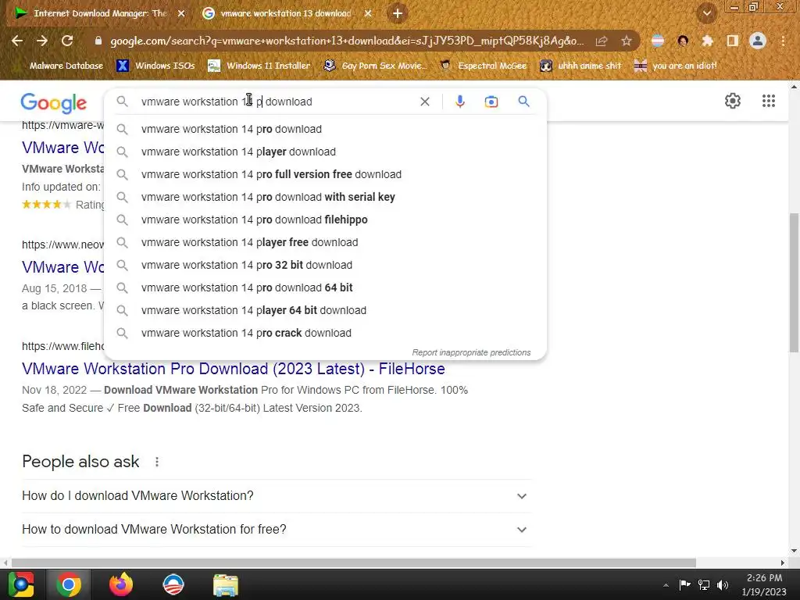Reload the current page

(67, 41)
